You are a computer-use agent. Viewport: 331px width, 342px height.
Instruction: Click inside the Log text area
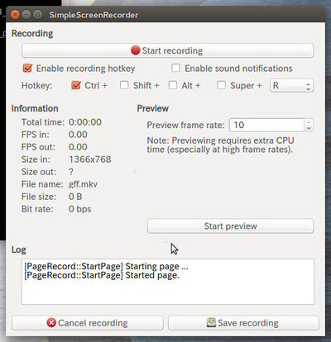(x=168, y=282)
